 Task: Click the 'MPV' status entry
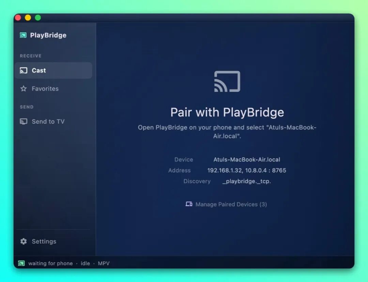pyautogui.click(x=104, y=263)
